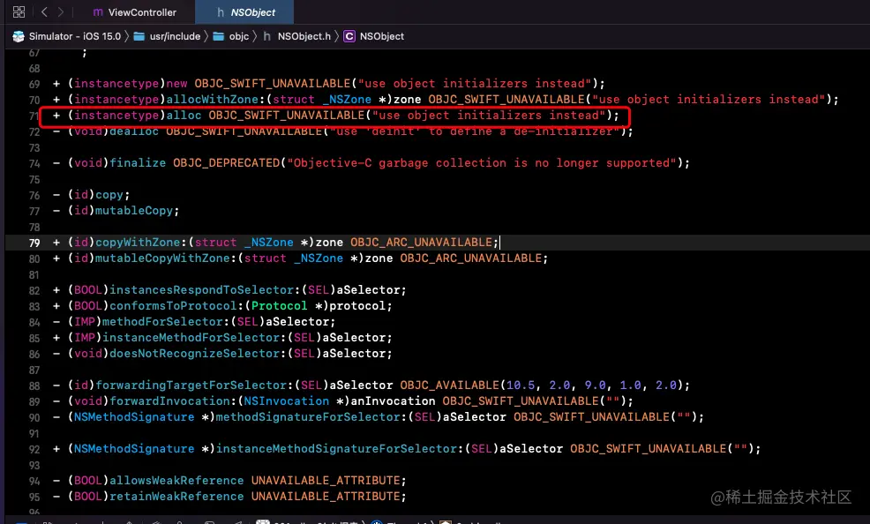Click 'NSInvocation' type on line 89
870x524 pixels.
[x=286, y=400]
